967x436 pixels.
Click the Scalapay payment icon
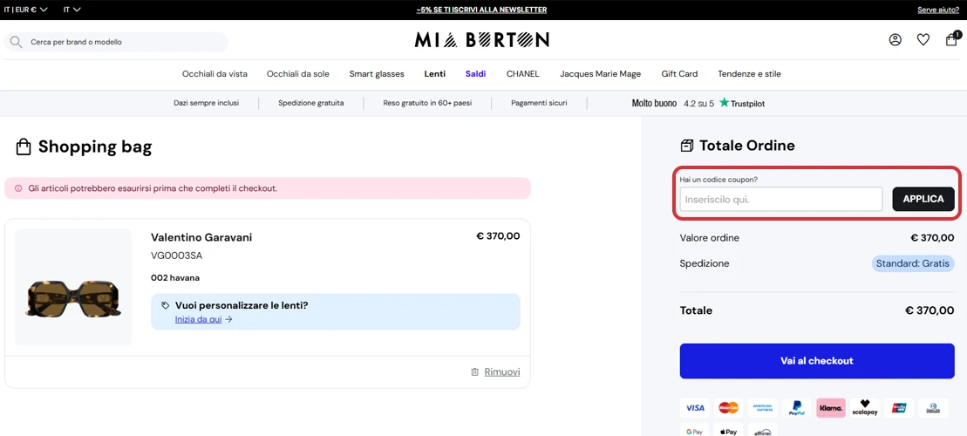(x=865, y=408)
